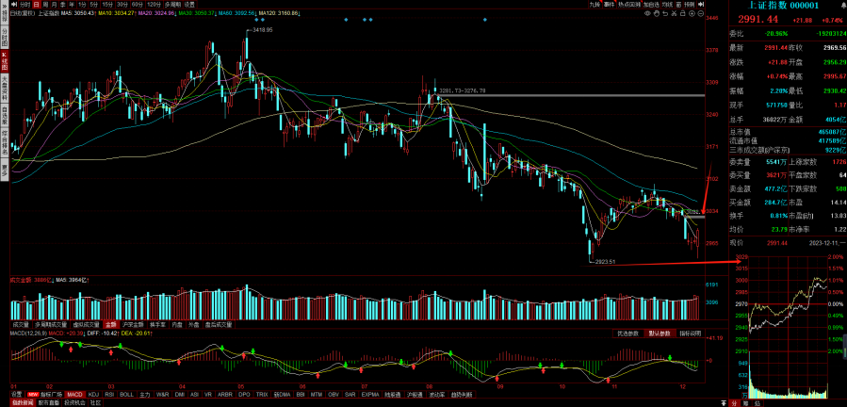The width and height of the screenshot is (847, 407).
Task: Open indicator 设置 at the bottom left
Action: click(x=16, y=395)
